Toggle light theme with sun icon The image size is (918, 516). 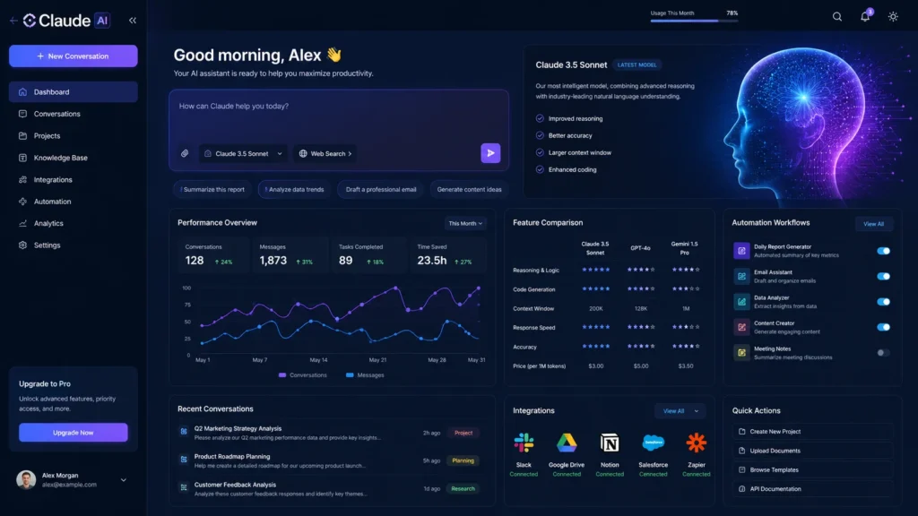(893, 17)
